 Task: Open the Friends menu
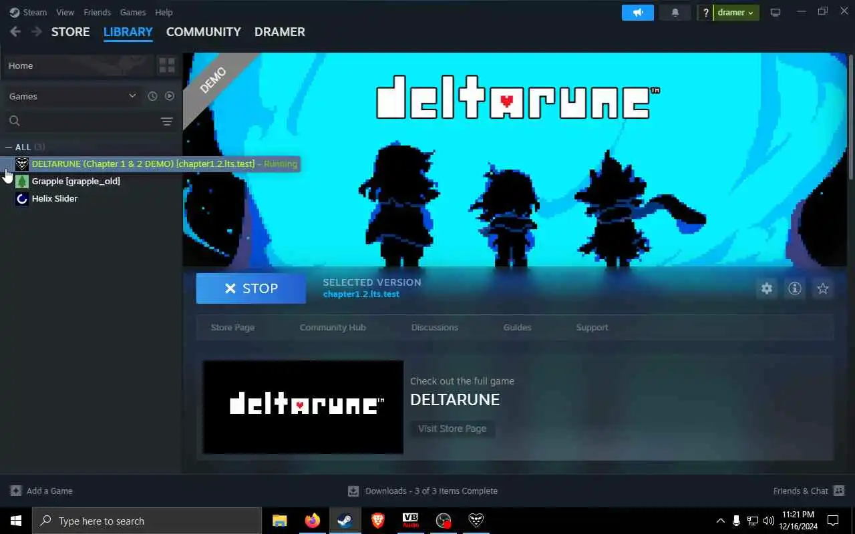98,12
